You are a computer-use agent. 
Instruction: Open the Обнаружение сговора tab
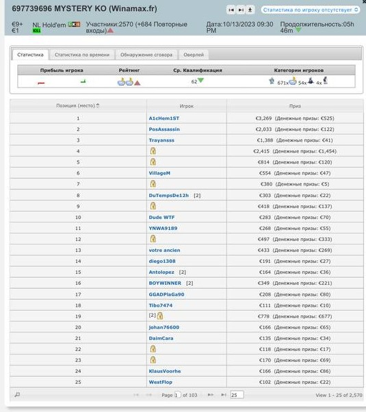(x=146, y=55)
